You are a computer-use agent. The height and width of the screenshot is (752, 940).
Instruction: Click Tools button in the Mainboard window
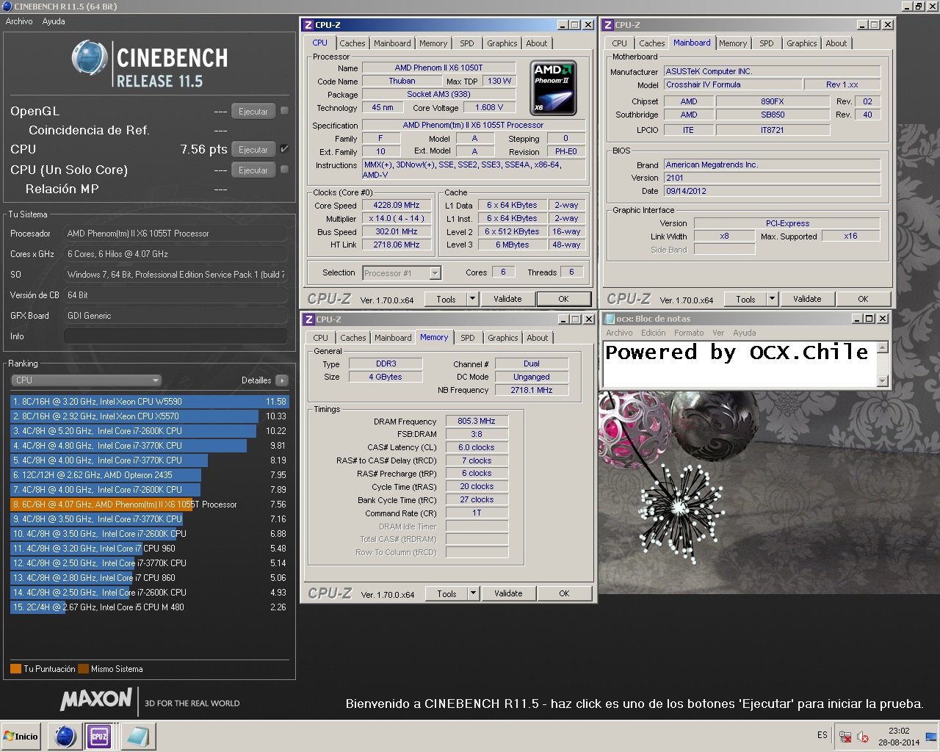tap(745, 299)
